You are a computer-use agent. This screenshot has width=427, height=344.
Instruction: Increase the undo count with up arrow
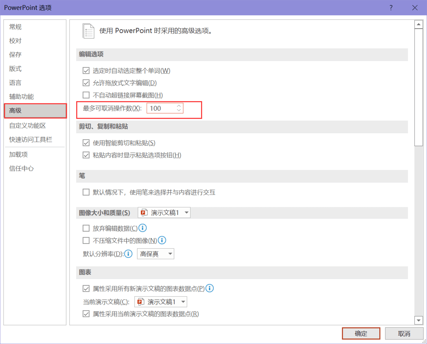pos(179,106)
